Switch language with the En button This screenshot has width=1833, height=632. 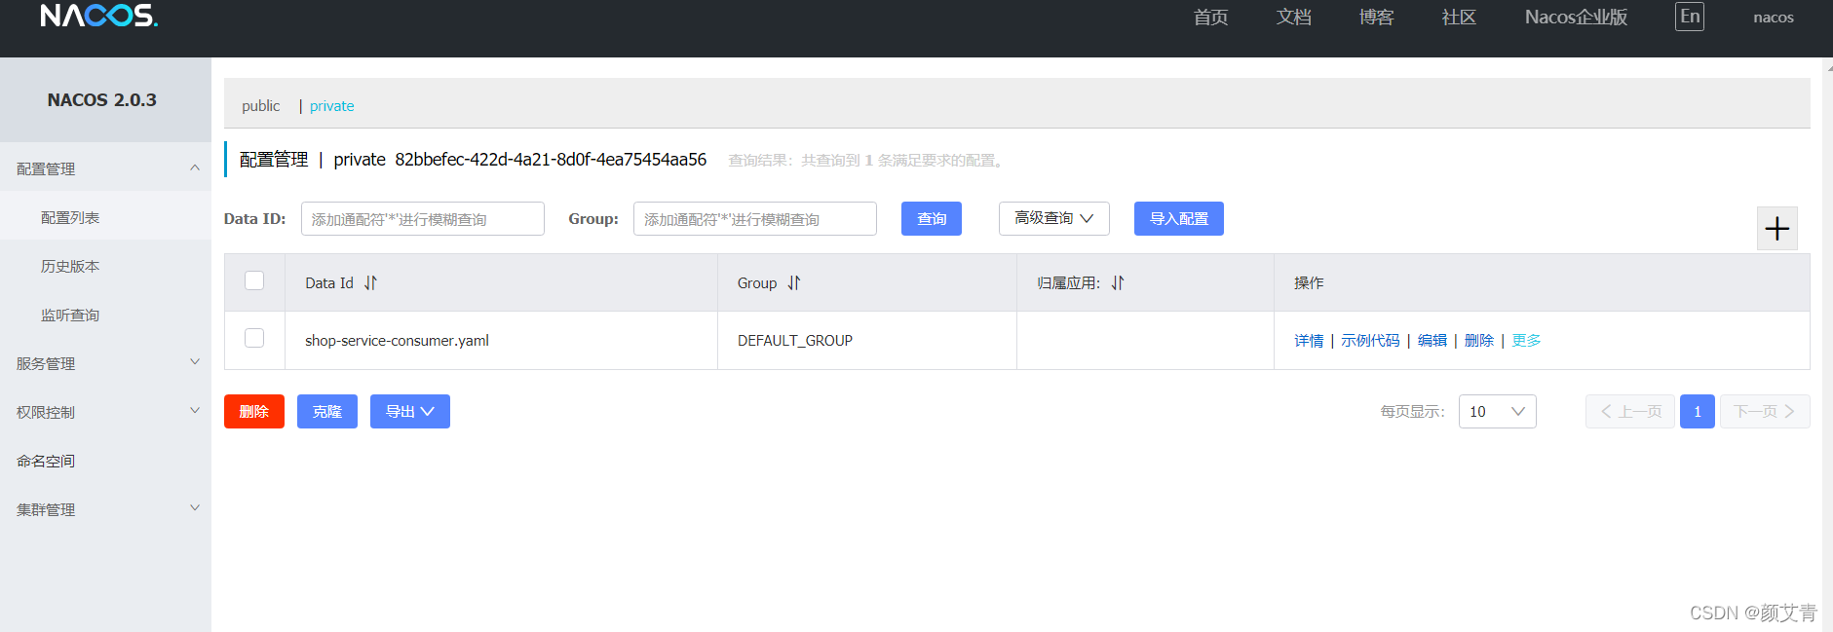coord(1690,17)
